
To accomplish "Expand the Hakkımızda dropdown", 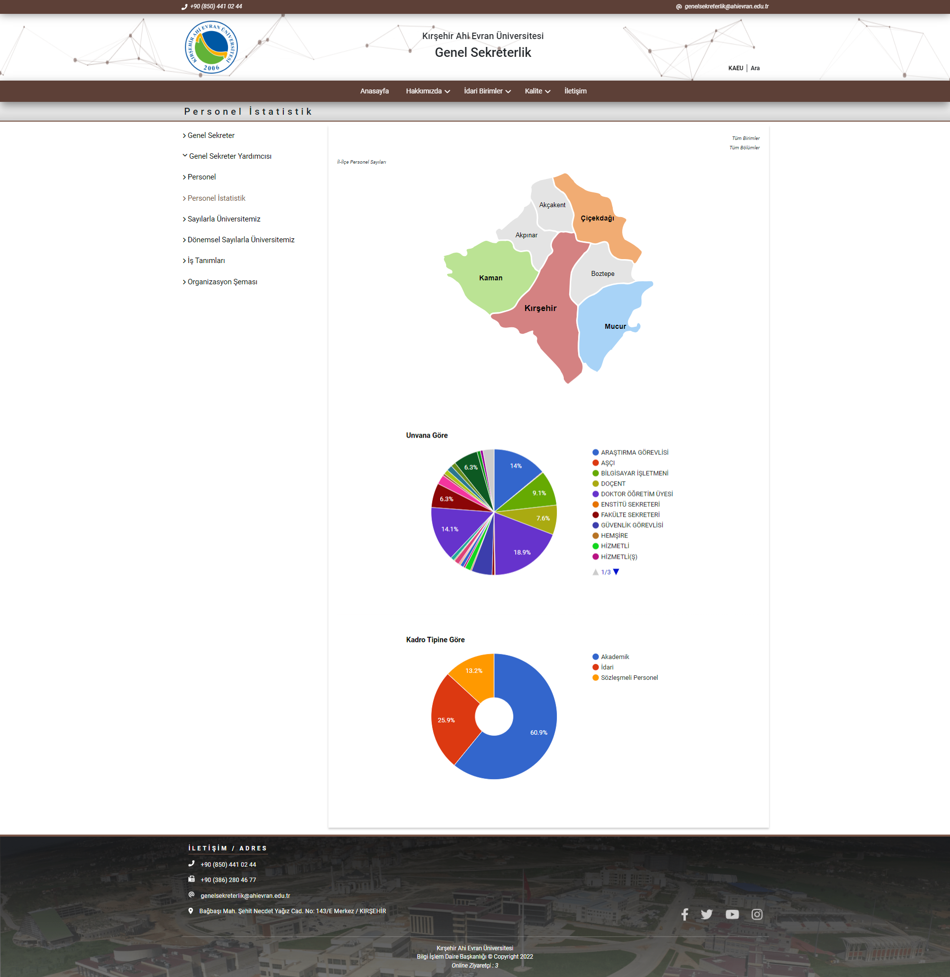I will (428, 91).
